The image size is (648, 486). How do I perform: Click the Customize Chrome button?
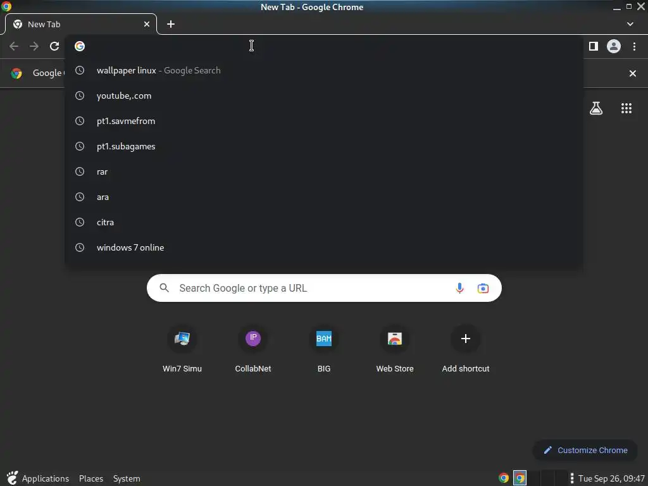(x=585, y=450)
